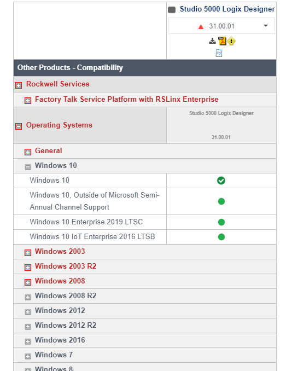Open the blue image document icon
The height and width of the screenshot is (371, 304).
coord(219,53)
